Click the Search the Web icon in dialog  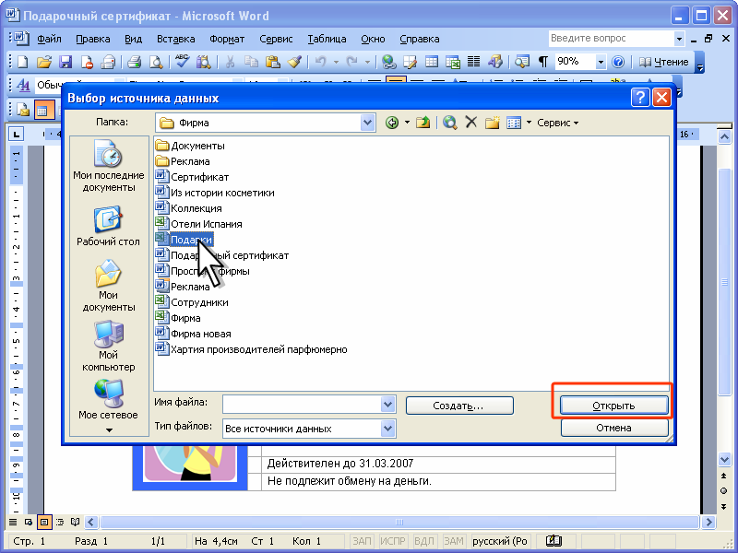450,123
